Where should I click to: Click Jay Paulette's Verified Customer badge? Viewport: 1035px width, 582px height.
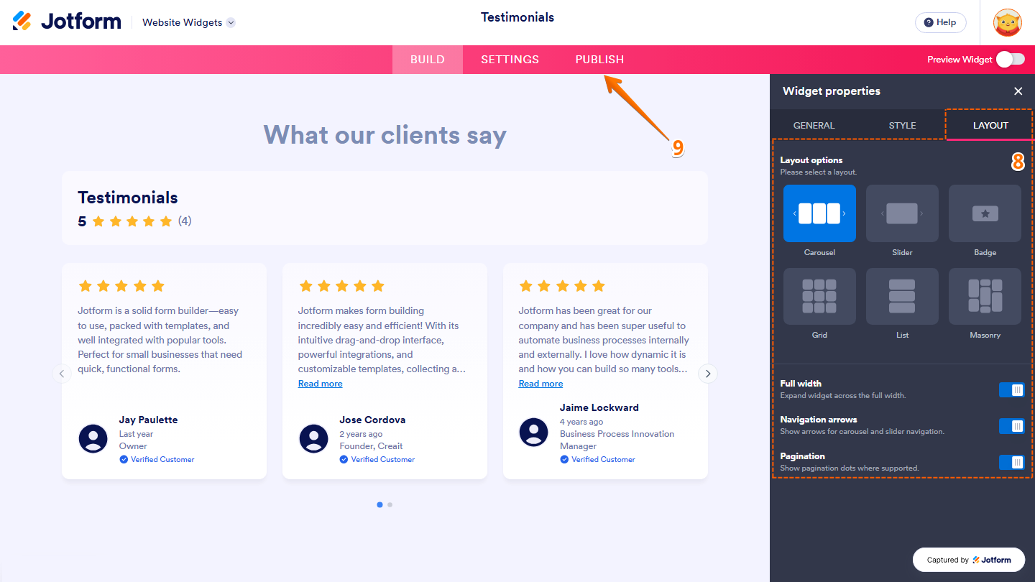(x=157, y=459)
